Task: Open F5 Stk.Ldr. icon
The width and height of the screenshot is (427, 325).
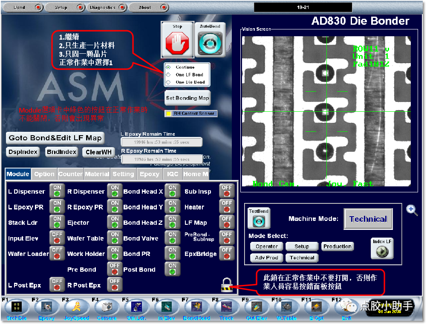Action: (136, 307)
